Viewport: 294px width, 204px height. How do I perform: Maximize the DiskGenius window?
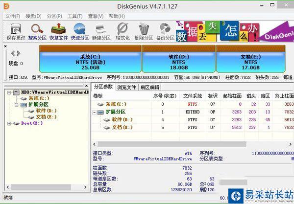click(x=272, y=5)
